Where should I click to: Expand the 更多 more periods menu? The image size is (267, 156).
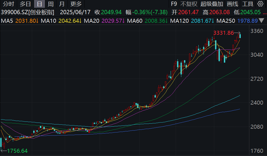76,4
